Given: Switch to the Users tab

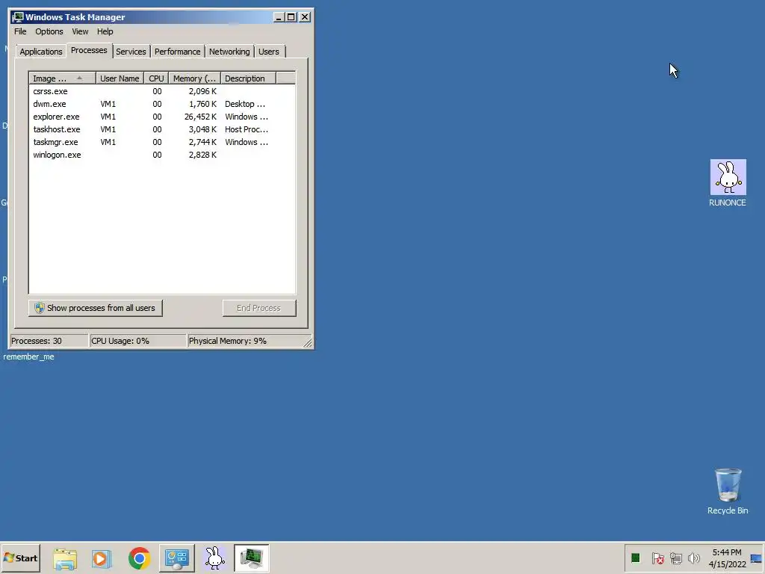Looking at the screenshot, I should [x=269, y=52].
